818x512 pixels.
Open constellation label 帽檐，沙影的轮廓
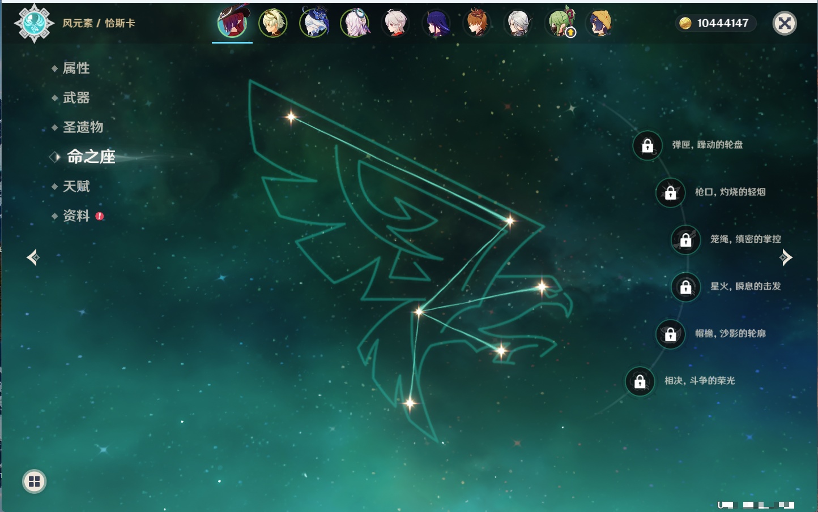click(x=730, y=333)
